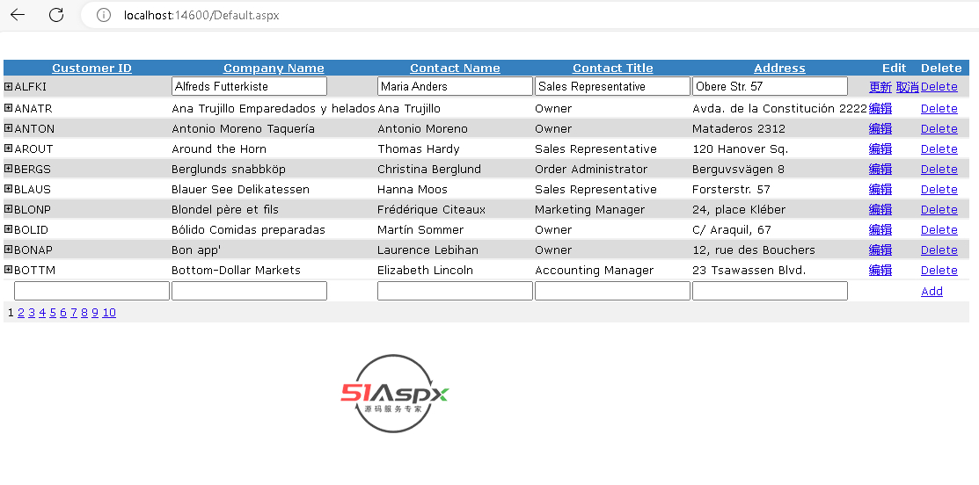Click the Obere Str. 57 address field
The width and height of the screenshot is (979, 485).
pyautogui.click(x=770, y=86)
